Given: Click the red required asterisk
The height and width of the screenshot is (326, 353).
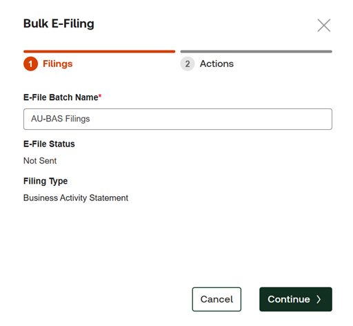Looking at the screenshot, I should (x=100, y=95).
